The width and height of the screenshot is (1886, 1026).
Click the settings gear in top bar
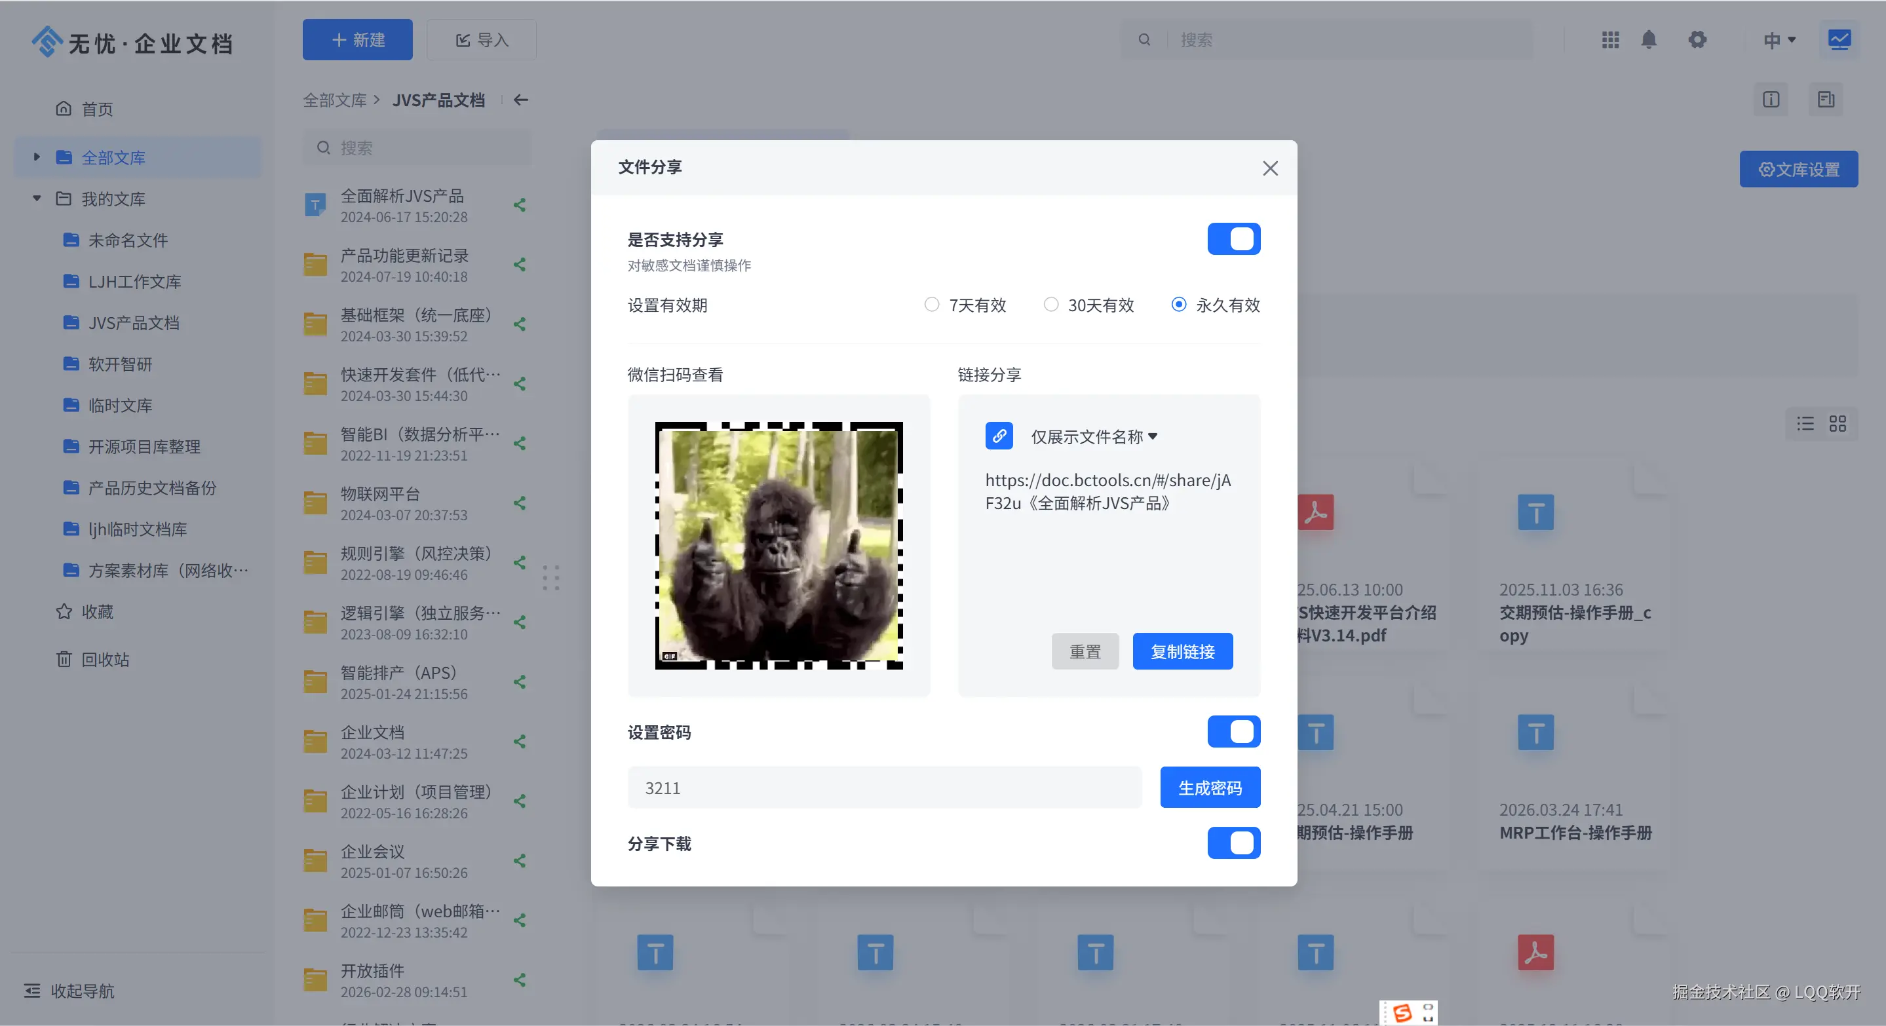[x=1697, y=39]
